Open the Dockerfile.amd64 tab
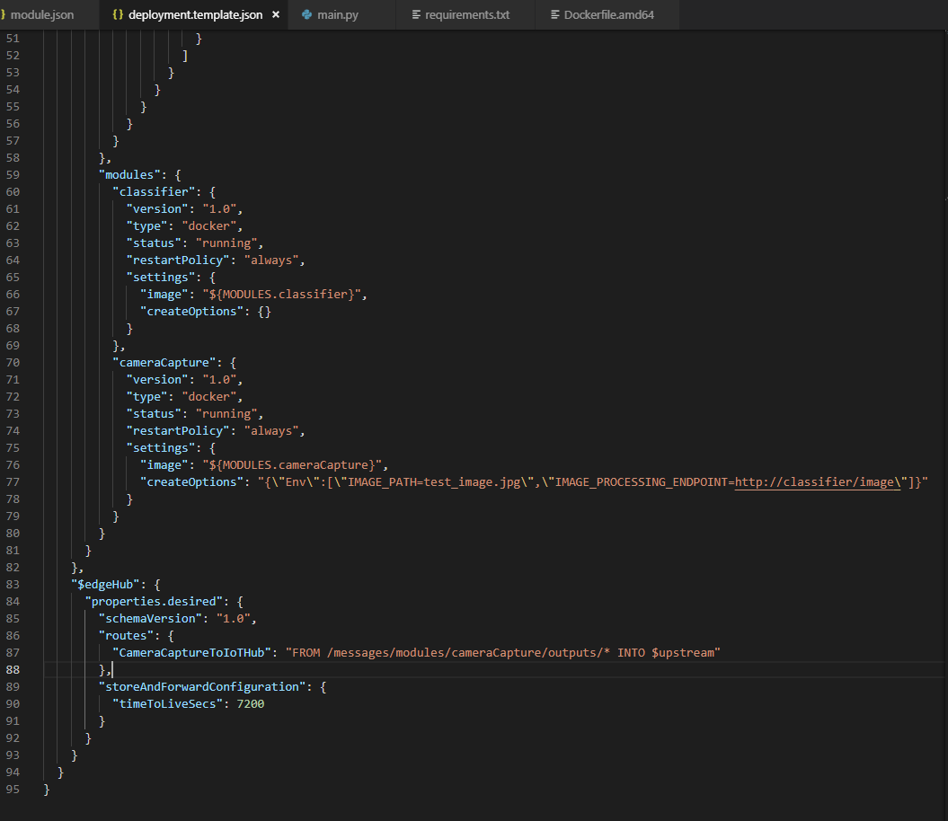948x821 pixels. coord(608,15)
